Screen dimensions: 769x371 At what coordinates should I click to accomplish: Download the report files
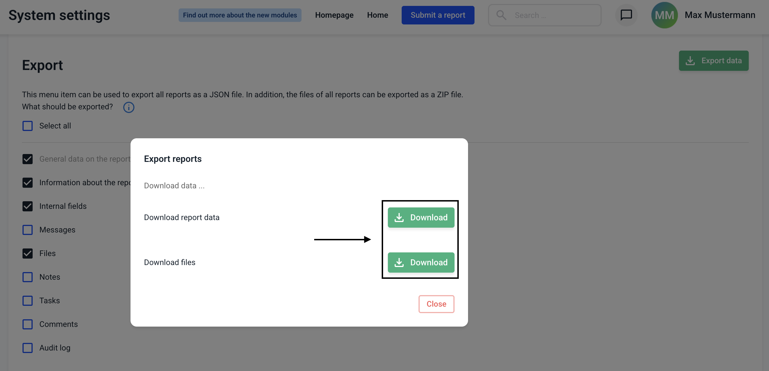(x=421, y=263)
